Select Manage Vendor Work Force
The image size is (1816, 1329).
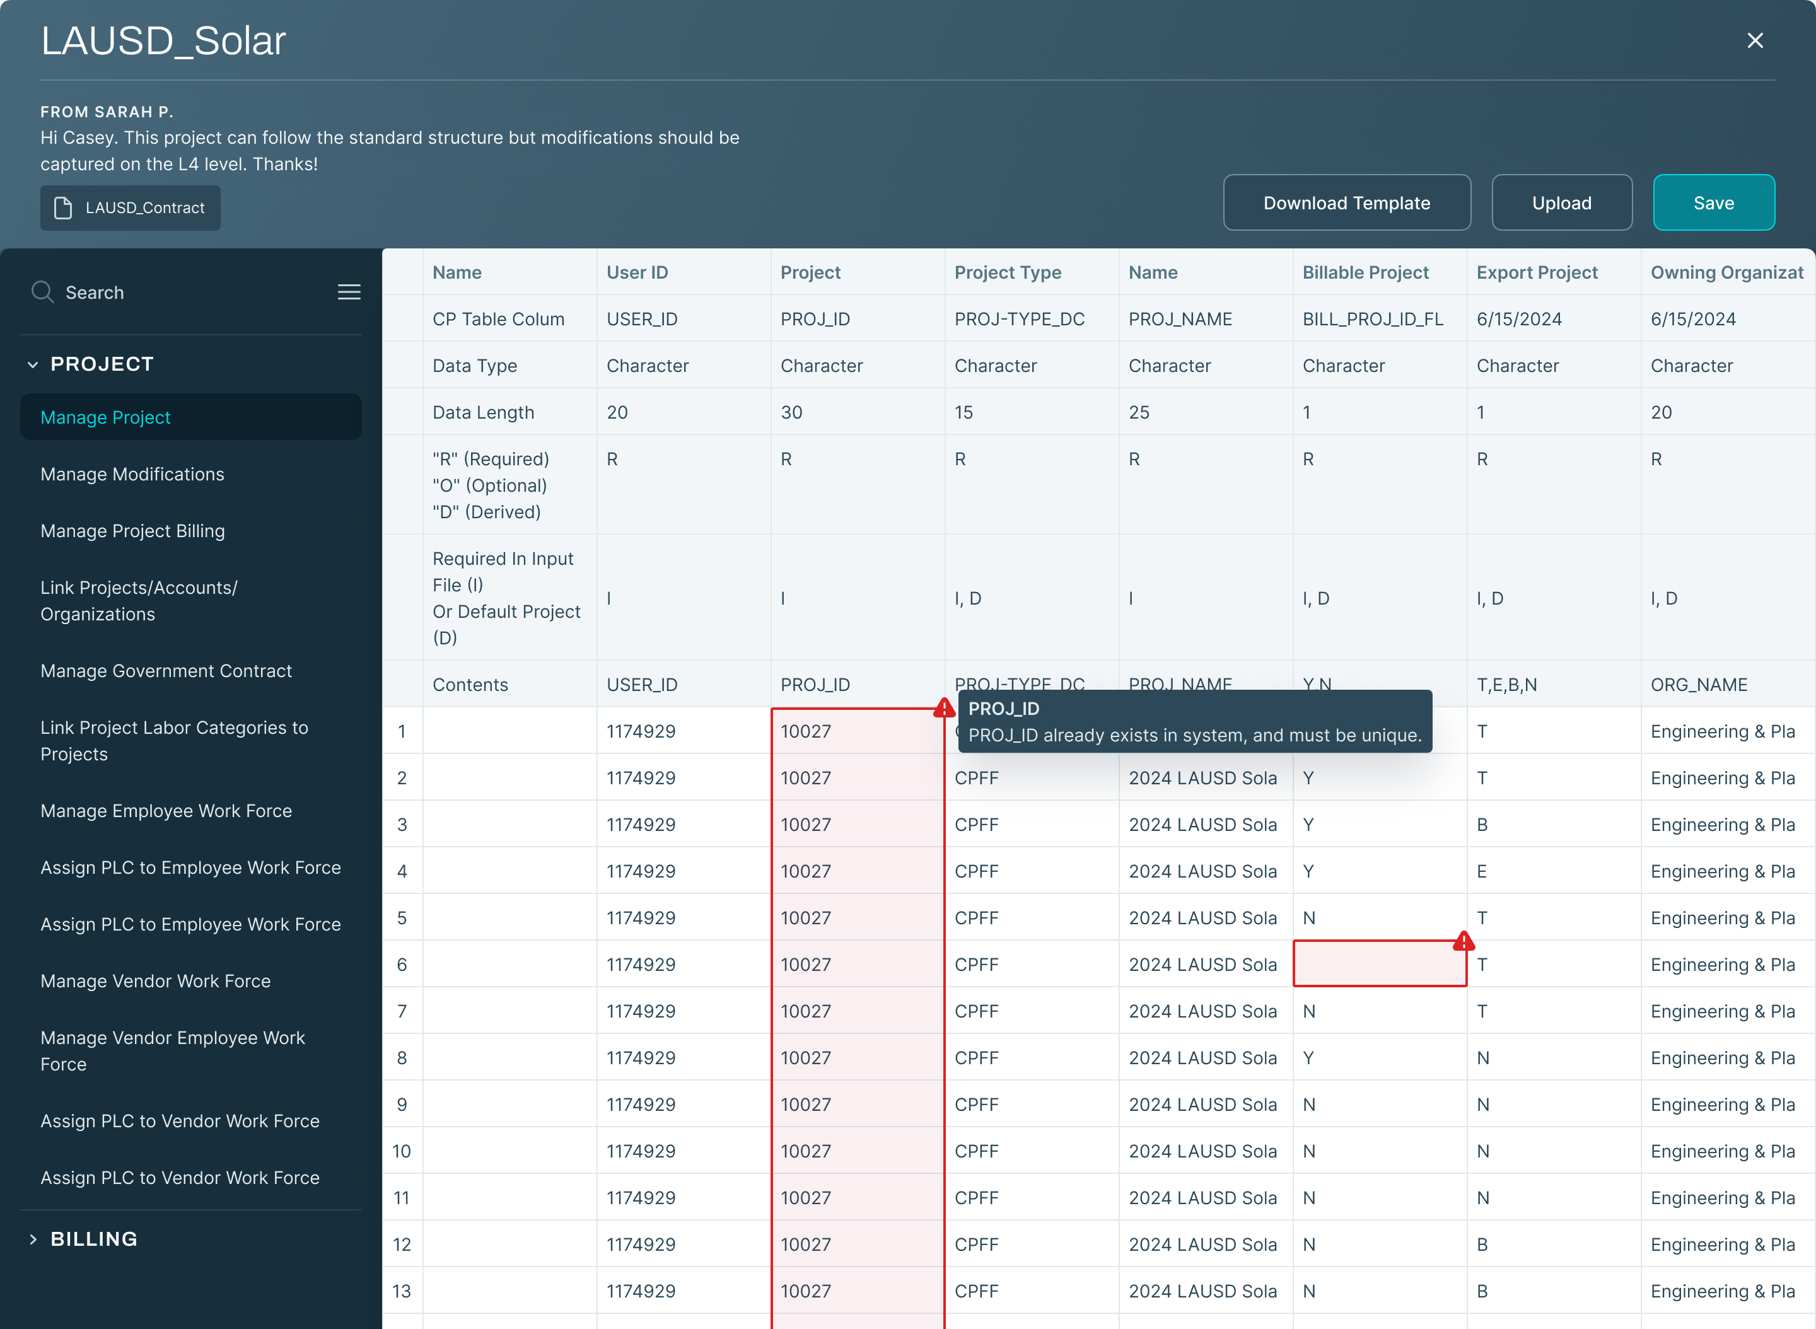coord(155,980)
